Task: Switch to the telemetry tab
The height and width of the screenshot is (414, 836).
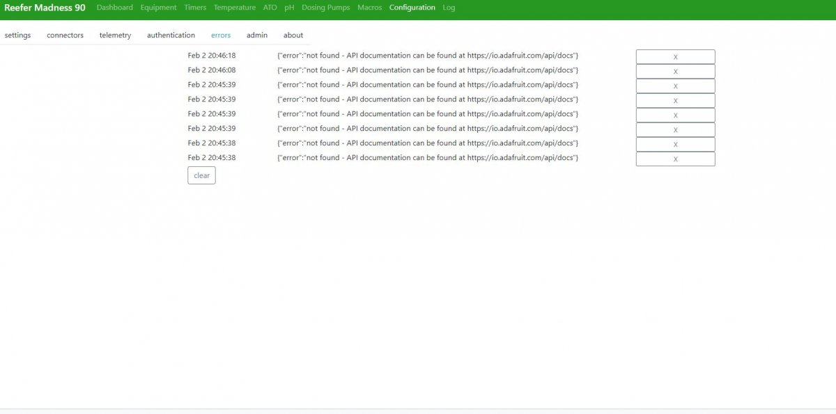Action: coord(115,35)
